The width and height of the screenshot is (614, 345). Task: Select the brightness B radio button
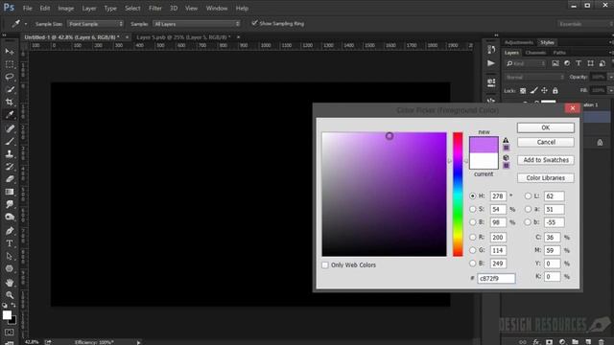pos(473,222)
